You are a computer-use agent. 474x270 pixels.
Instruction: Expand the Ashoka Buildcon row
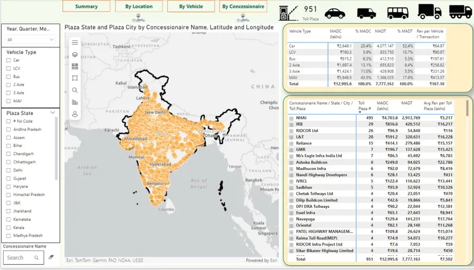pos(291,162)
